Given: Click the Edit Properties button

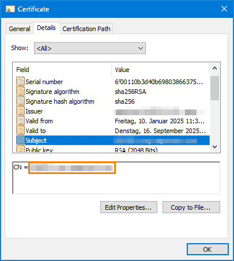Looking at the screenshot, I should (x=129, y=207).
